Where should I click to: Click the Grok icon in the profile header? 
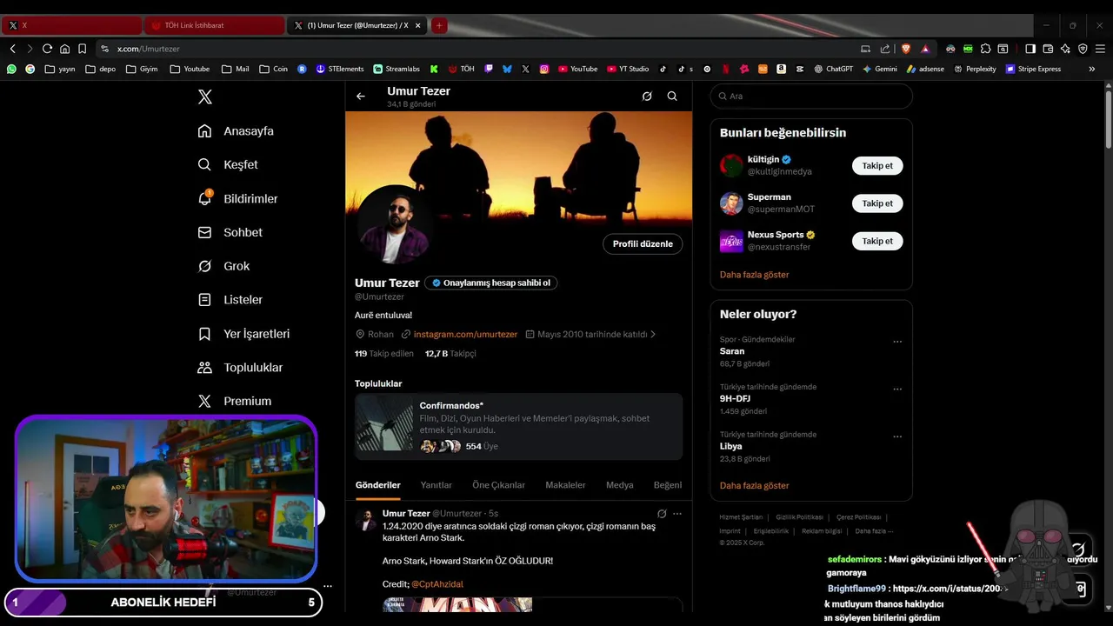pyautogui.click(x=647, y=97)
